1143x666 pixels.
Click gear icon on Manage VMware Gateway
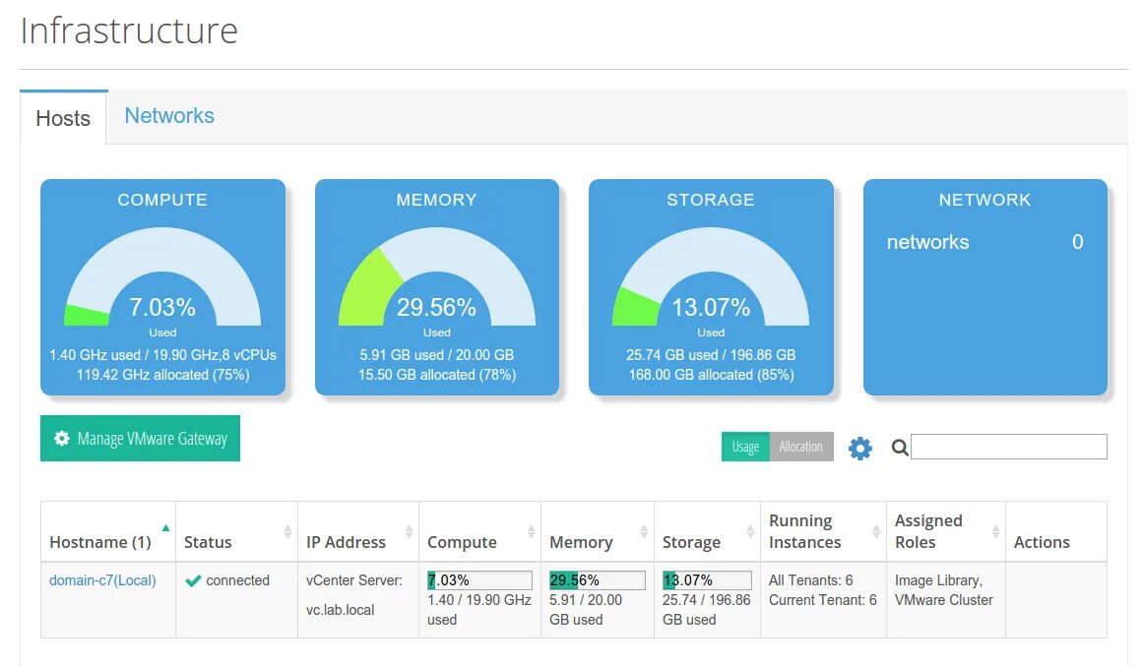click(x=62, y=438)
